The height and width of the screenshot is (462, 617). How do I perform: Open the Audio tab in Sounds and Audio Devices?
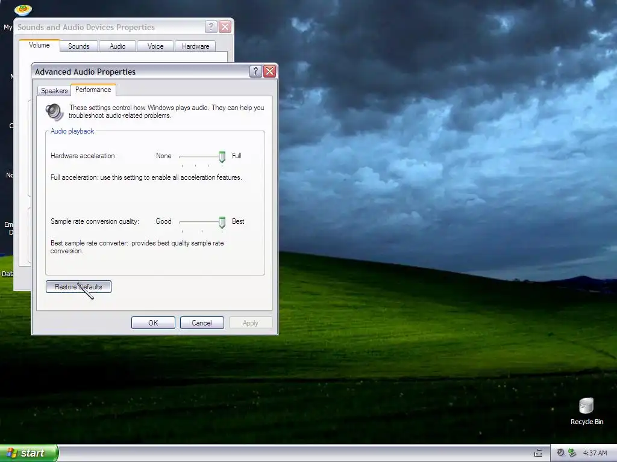[x=117, y=46]
